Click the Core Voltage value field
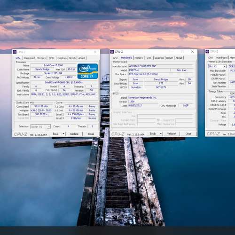The image size is (235, 235). pyautogui.click(x=69, y=77)
